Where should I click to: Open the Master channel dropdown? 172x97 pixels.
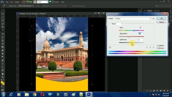coord(117,24)
